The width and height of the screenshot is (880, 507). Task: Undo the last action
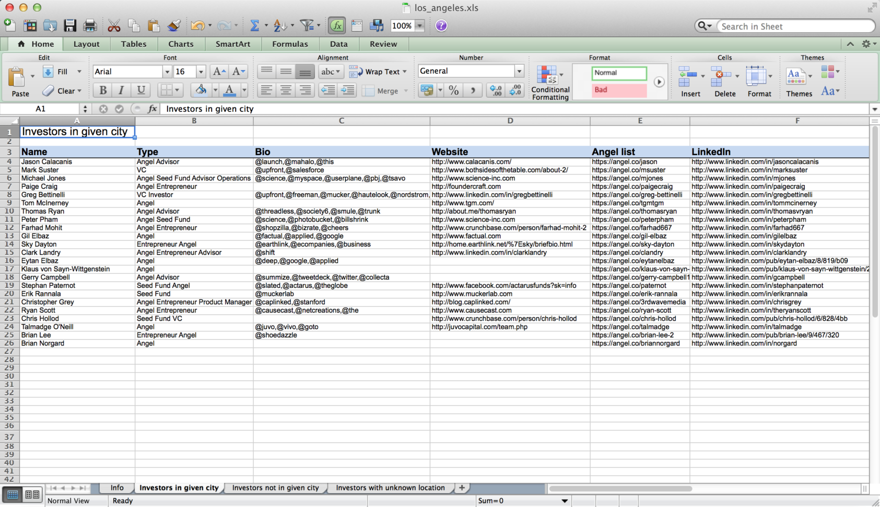click(197, 25)
